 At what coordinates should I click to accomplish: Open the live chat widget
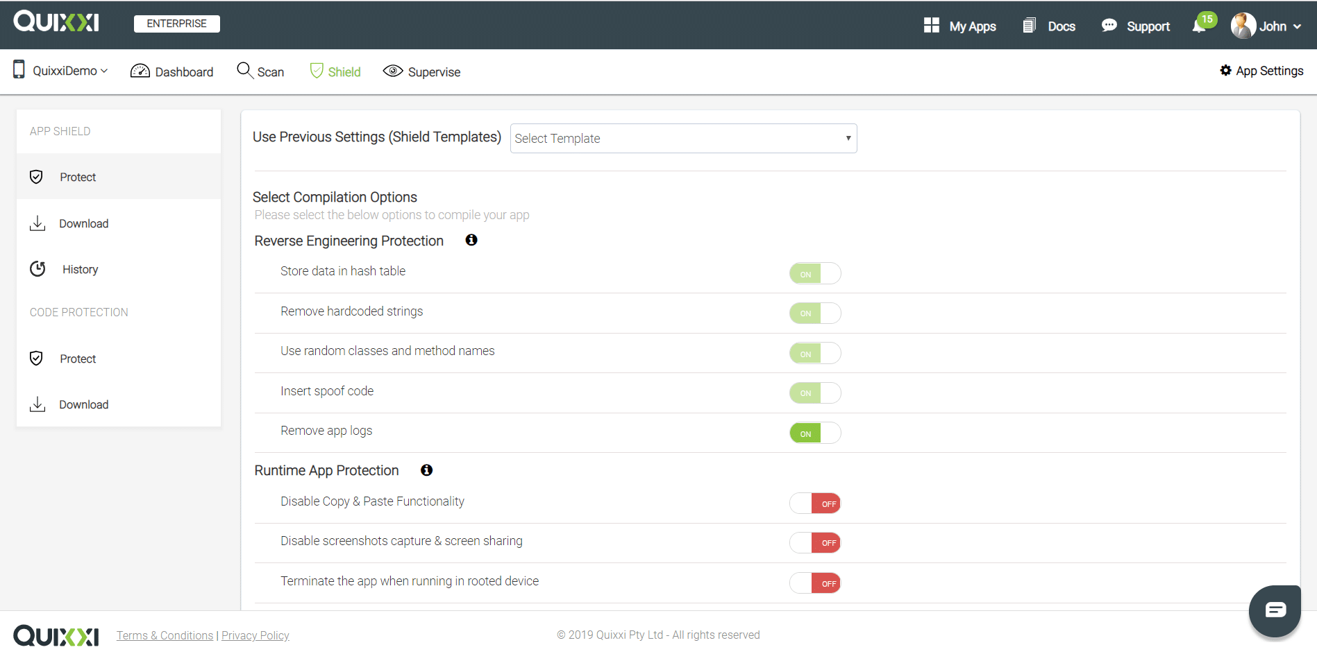point(1275,610)
